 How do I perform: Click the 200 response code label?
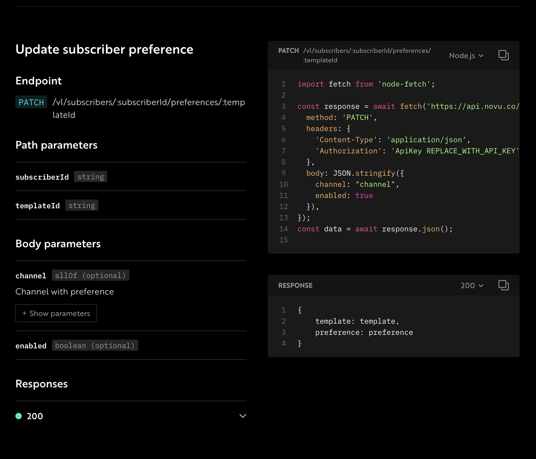(x=35, y=416)
